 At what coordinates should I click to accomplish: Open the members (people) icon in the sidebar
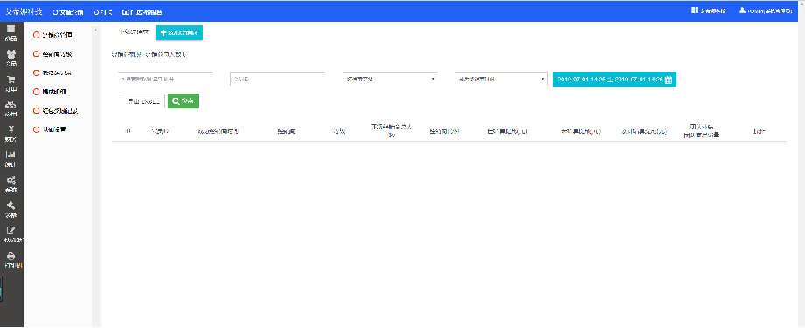pos(10,54)
